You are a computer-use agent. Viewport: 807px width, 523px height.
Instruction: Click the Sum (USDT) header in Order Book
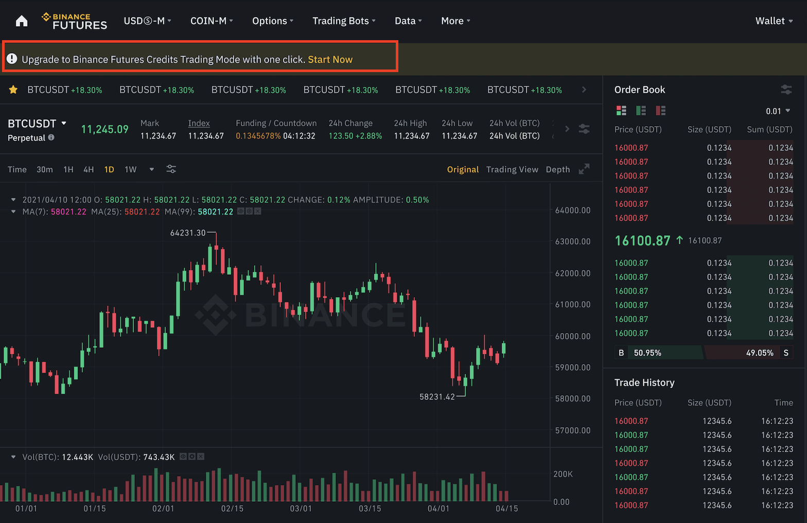click(x=769, y=129)
